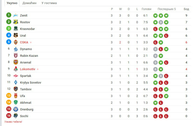Click the D result badge in Rostov row
This screenshot has height=126, width=193.
pos(161,22)
